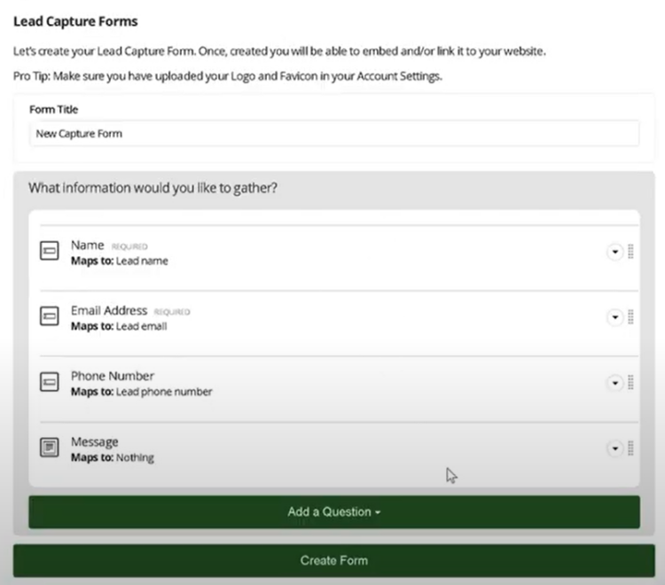Click the Lead Capture Forms heading
This screenshot has width=665, height=585.
75,21
